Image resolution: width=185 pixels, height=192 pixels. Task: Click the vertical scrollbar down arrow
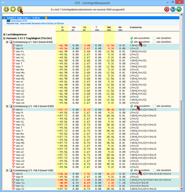coord(182,189)
